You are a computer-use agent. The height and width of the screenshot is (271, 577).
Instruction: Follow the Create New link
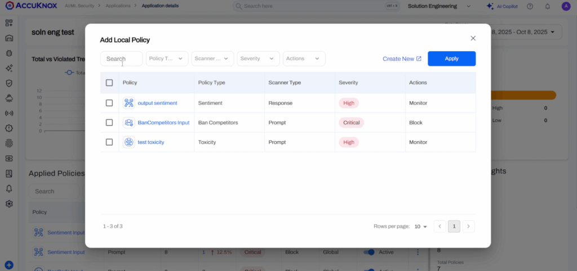pos(402,58)
